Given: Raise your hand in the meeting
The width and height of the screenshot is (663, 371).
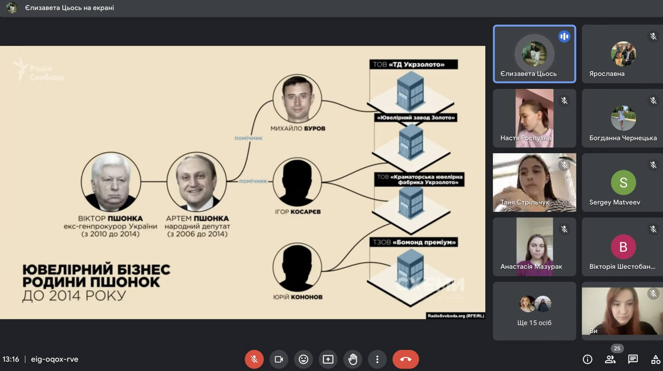Looking at the screenshot, I should point(353,360).
